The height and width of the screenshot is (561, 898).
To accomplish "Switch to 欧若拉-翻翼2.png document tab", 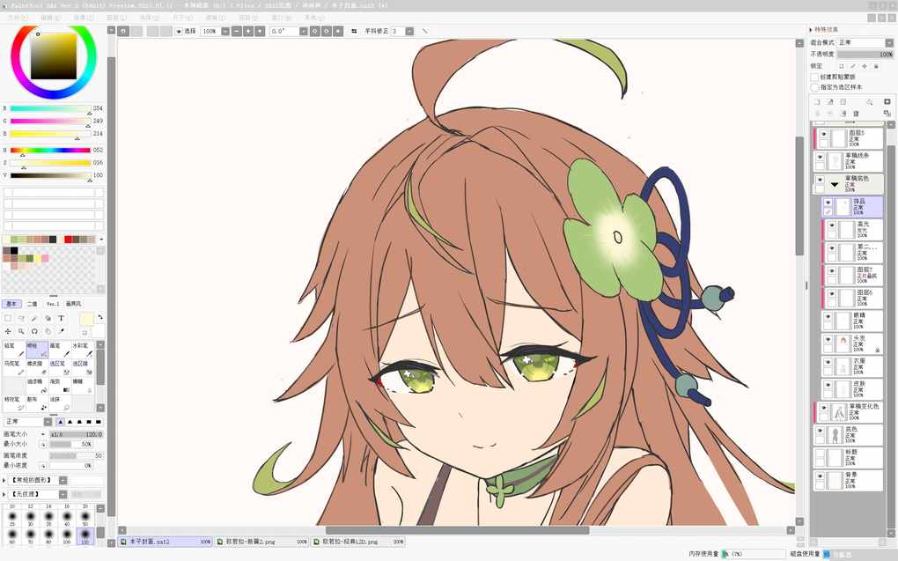I will tap(261, 542).
